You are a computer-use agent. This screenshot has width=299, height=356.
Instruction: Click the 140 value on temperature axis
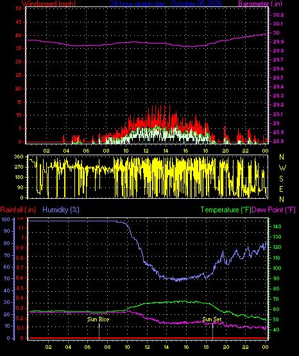tap(277, 226)
